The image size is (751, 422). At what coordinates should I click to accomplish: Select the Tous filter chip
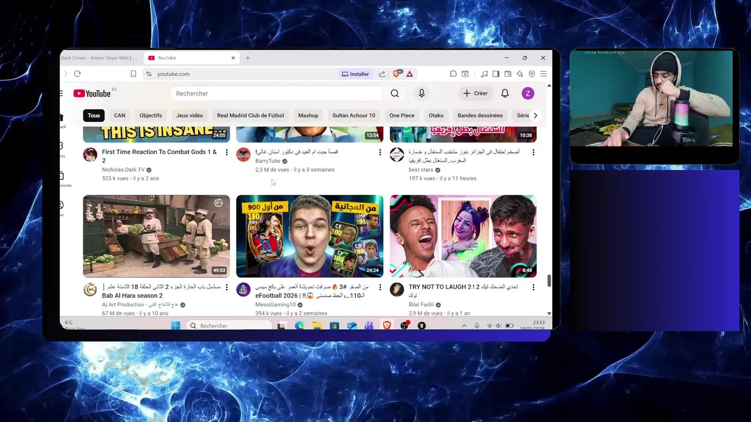pos(94,115)
